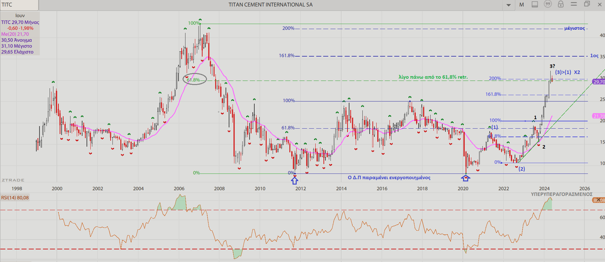Image resolution: width=605 pixels, height=262 pixels.
Task: Select the blue (1) wave label
Action: click(494, 127)
